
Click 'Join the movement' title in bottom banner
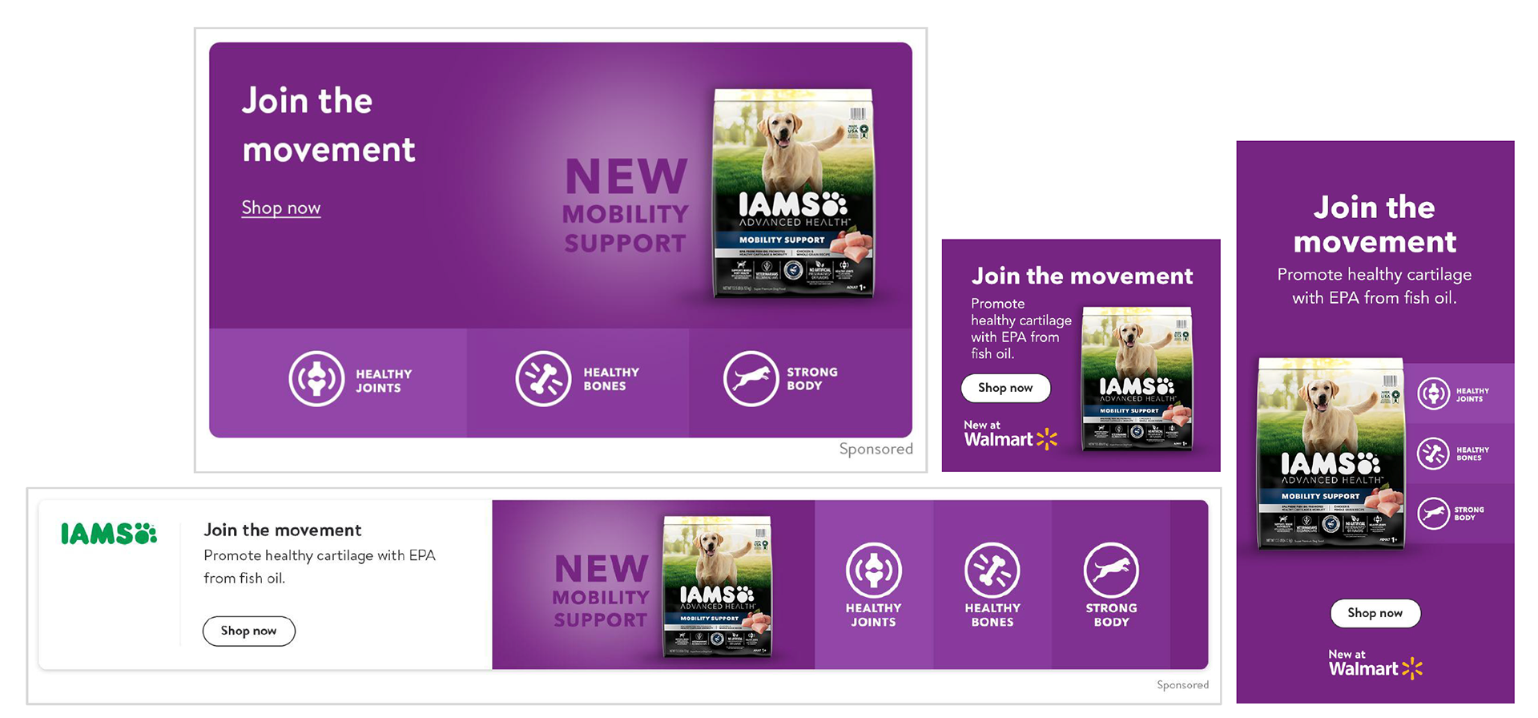283,530
